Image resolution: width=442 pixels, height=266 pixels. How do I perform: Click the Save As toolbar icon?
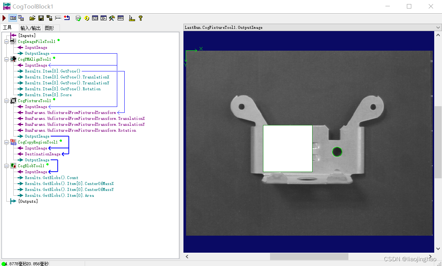coord(49,18)
